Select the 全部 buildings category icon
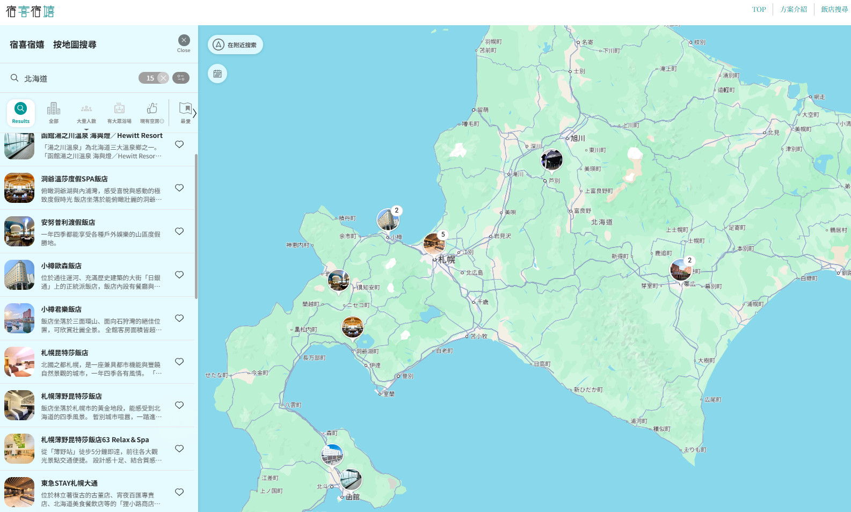 tap(54, 112)
